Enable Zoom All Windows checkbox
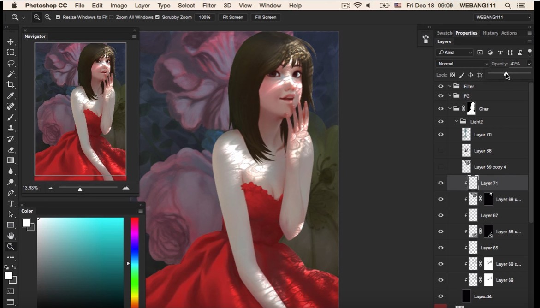Image resolution: width=540 pixels, height=308 pixels. (x=111, y=17)
